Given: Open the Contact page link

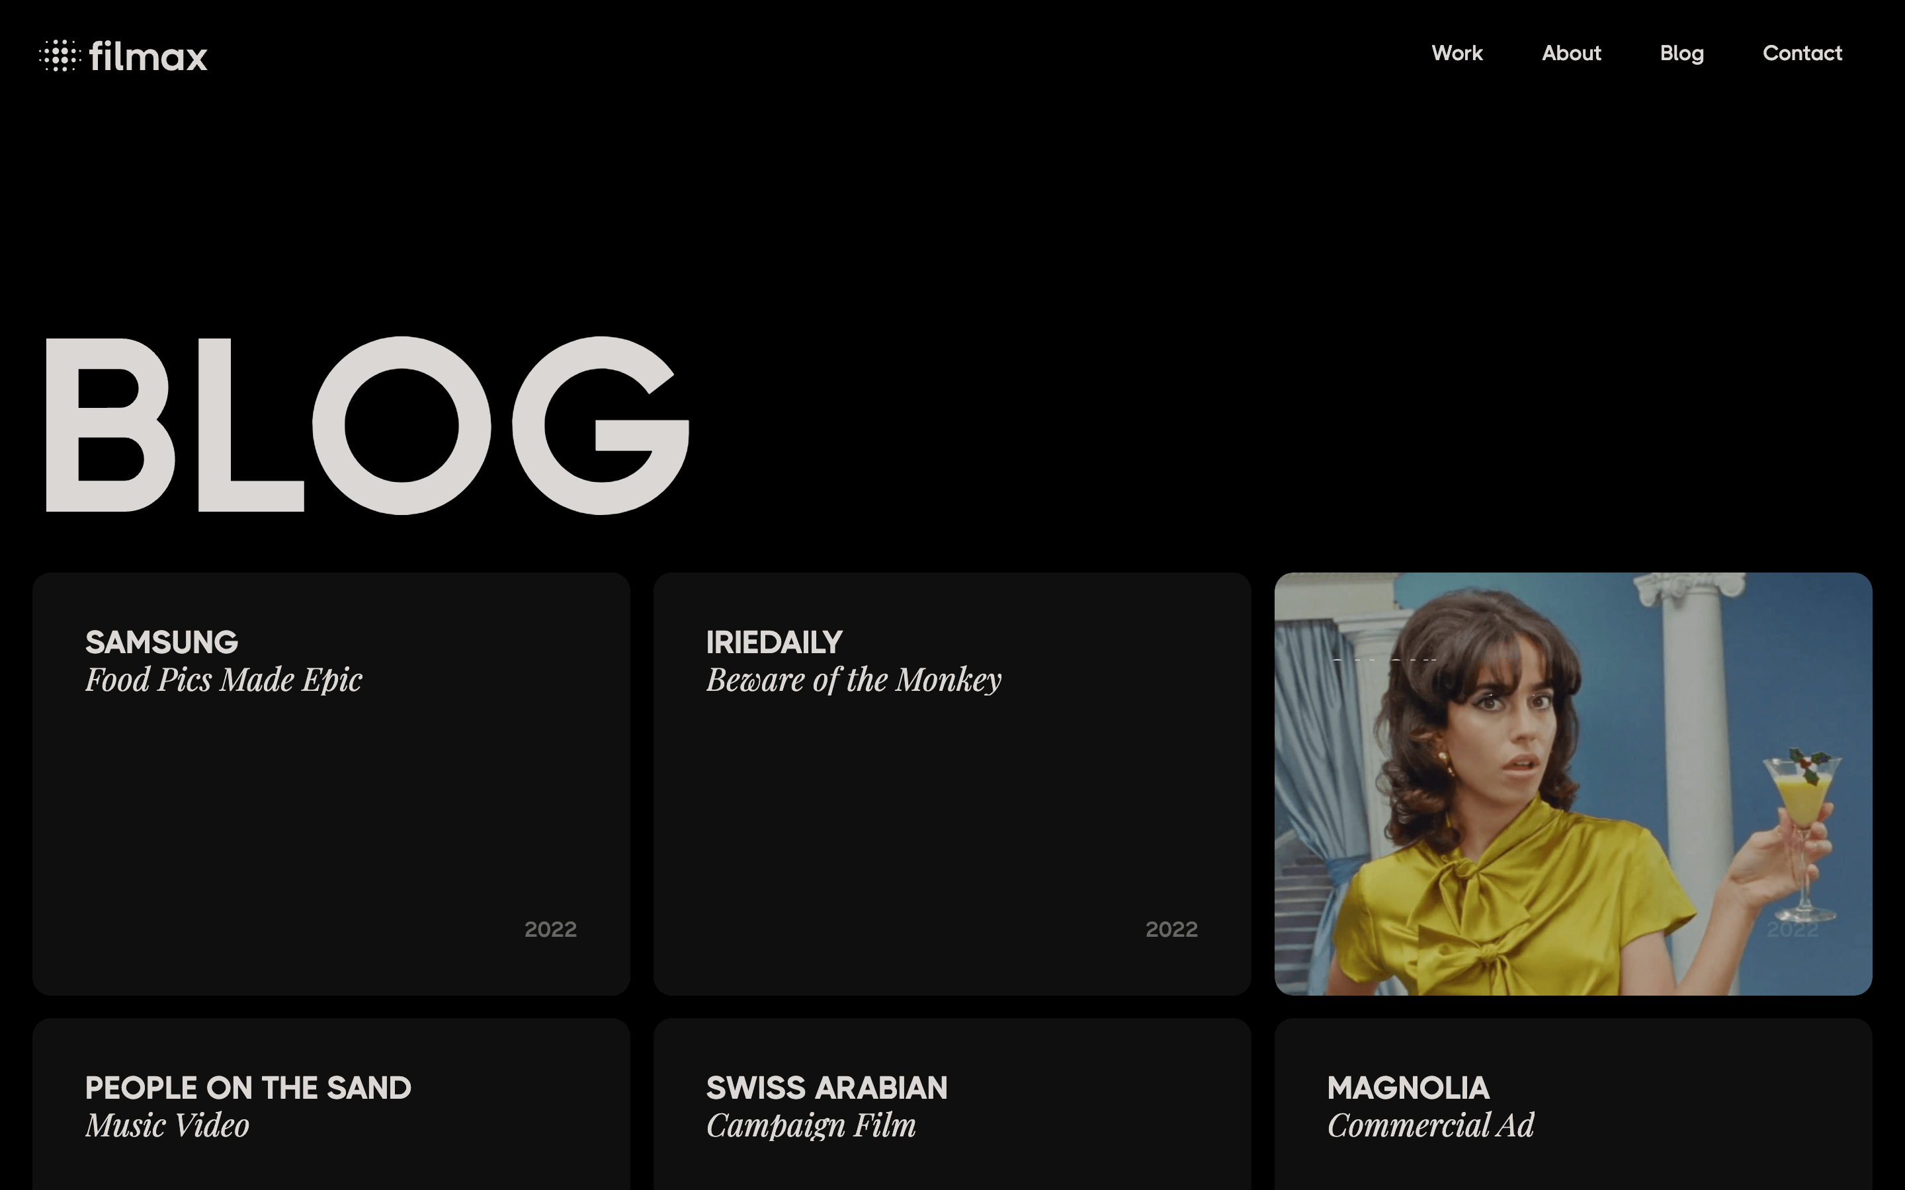Looking at the screenshot, I should pos(1802,54).
